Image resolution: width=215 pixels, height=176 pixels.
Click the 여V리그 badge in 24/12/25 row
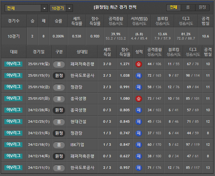coord(13,122)
